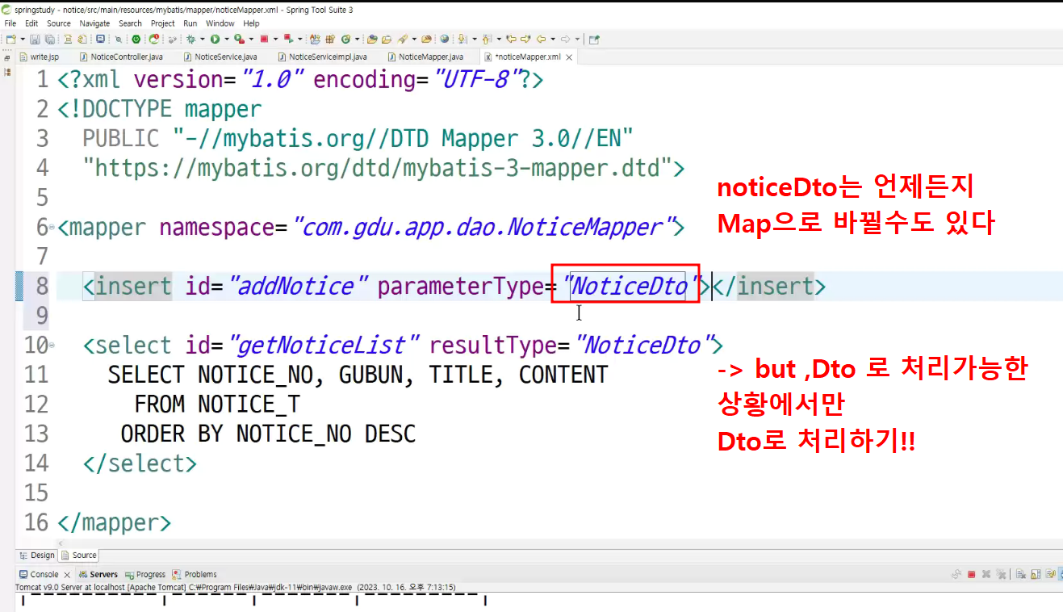The width and height of the screenshot is (1063, 612).
Task: Click the Search flashlight toolbar icon
Action: [x=402, y=39]
